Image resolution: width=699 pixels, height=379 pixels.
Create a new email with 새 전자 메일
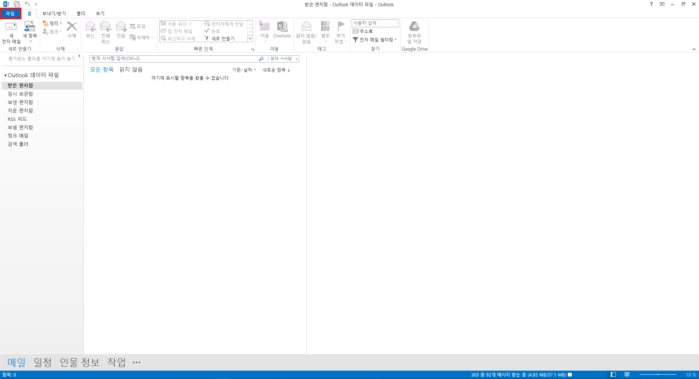[11, 32]
